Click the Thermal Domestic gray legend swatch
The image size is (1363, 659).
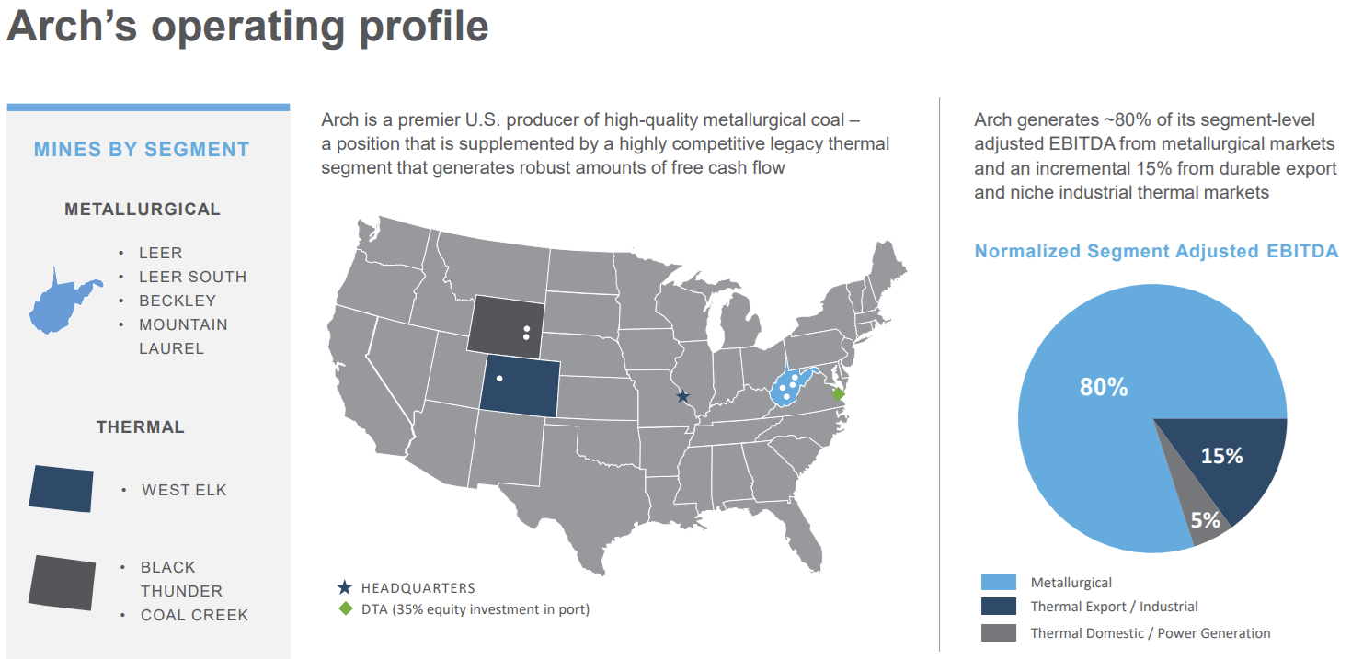(999, 632)
